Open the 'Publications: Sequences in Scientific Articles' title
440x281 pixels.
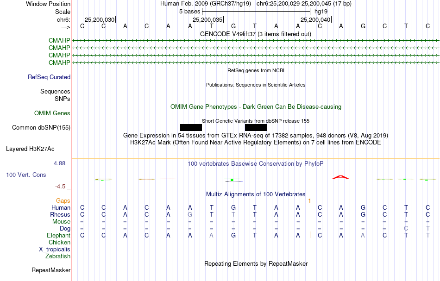pos(256,85)
